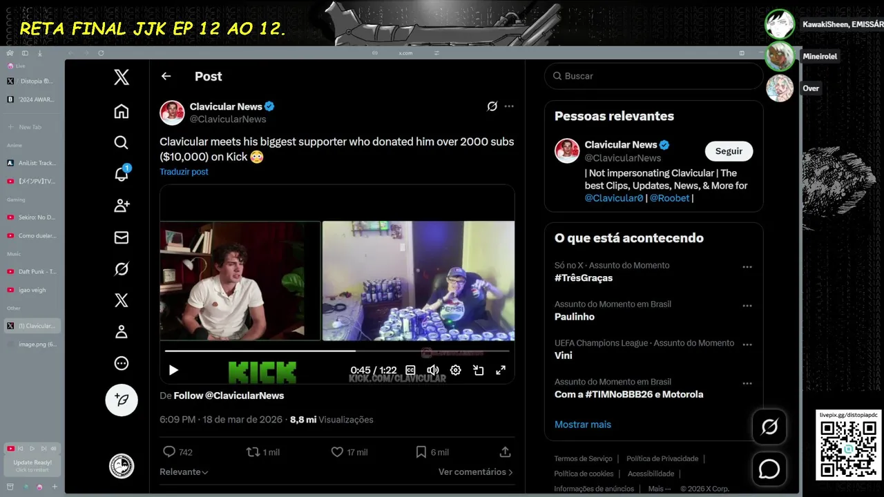Screen dimensions: 884x497
Task: Open the #TrêsGraças trending topic
Action: [584, 278]
